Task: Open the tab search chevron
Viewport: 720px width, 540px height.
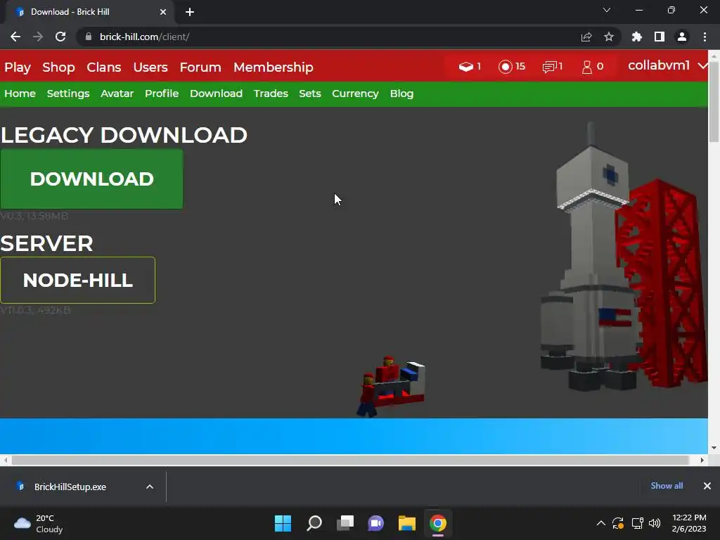Action: click(x=607, y=10)
